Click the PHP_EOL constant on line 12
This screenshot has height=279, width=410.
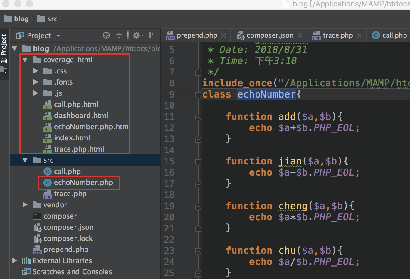pos(334,128)
